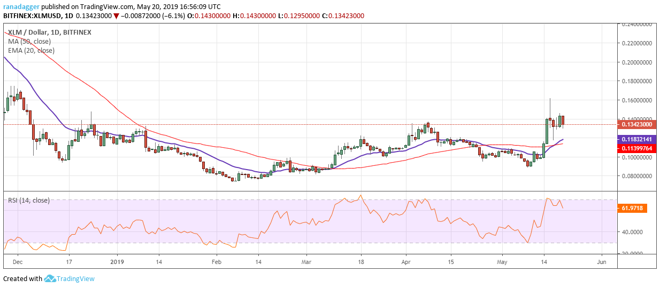Viewport: 660px width, 288px height.
Task: Click the 'Feb' date axis label
Action: [x=216, y=262]
